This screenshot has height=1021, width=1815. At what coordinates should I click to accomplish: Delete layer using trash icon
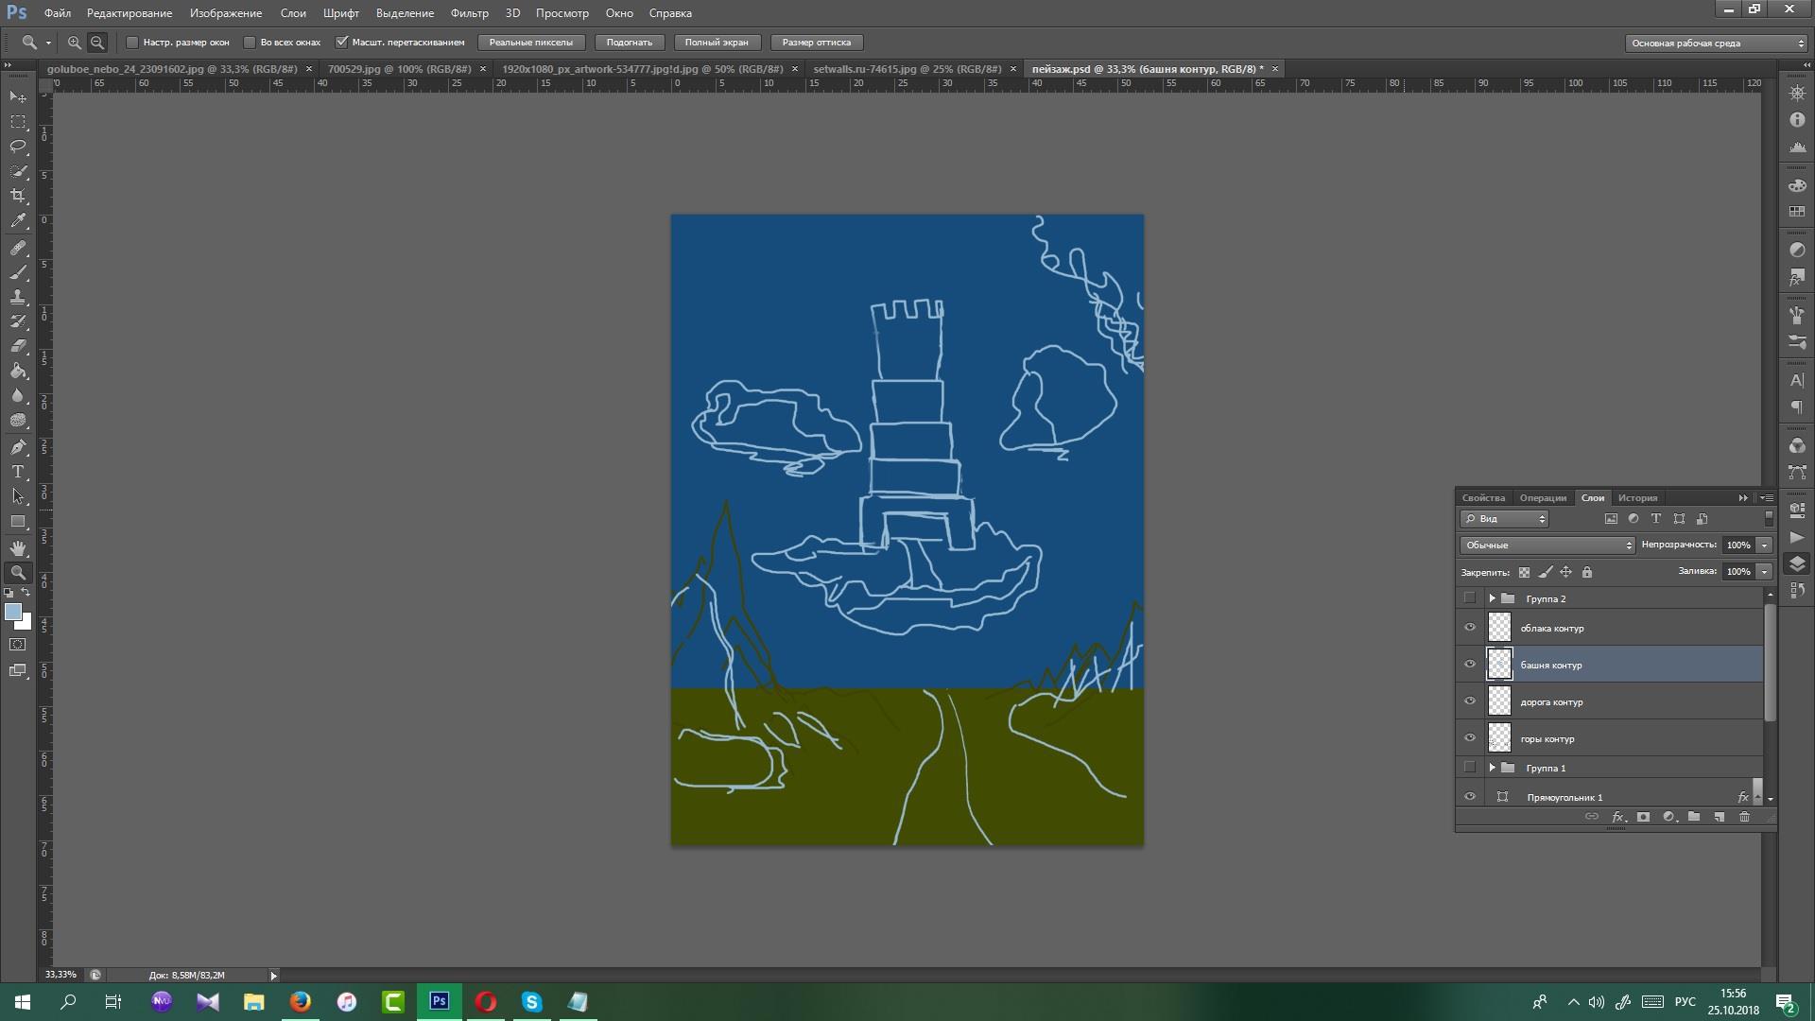click(x=1744, y=817)
